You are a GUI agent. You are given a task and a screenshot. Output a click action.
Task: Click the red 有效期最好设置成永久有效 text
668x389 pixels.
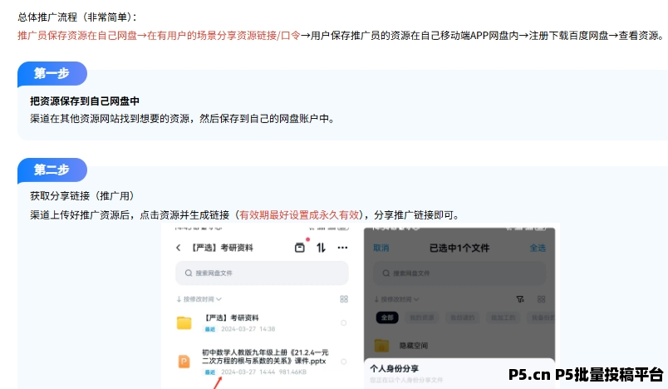pyautogui.click(x=299, y=215)
